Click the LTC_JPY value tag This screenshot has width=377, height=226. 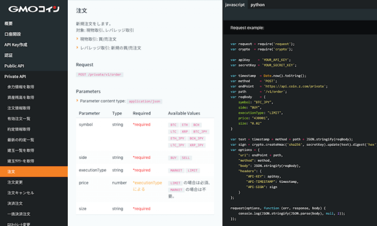coord(177,145)
